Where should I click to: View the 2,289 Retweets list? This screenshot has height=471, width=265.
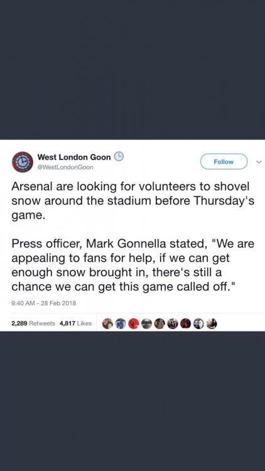click(x=33, y=323)
